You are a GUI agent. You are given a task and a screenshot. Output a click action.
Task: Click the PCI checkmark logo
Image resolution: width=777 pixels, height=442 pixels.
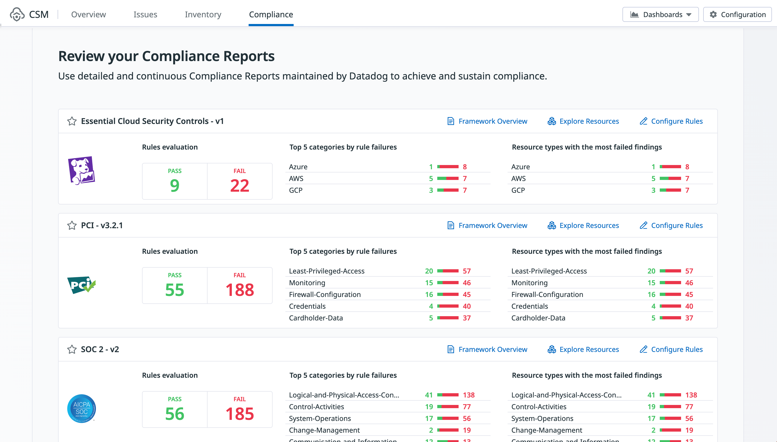click(81, 285)
